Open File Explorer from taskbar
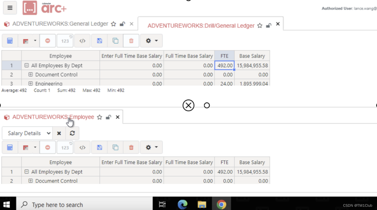This screenshot has height=210, width=377. (x=202, y=204)
